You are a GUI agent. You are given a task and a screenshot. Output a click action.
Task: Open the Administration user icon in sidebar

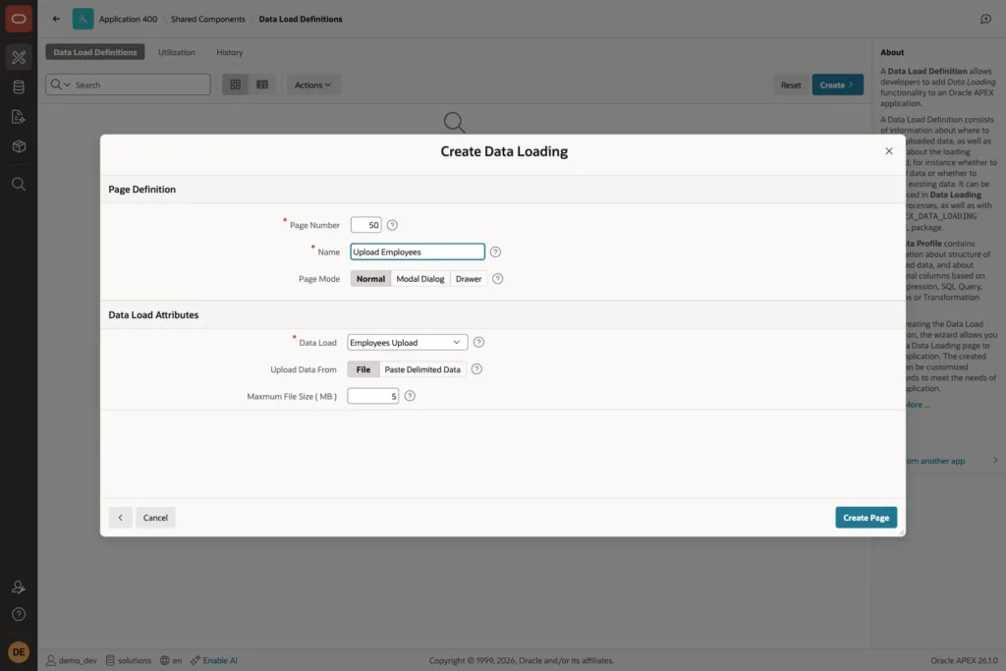point(19,587)
